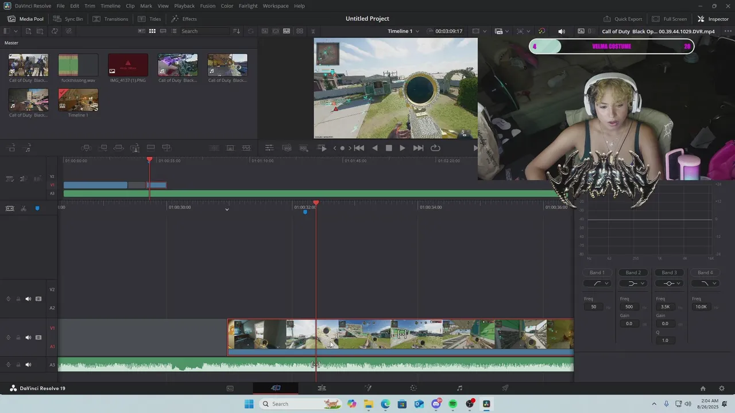The width and height of the screenshot is (735, 413).
Task: Mute the V2 A2 track speaker
Action: click(28, 299)
